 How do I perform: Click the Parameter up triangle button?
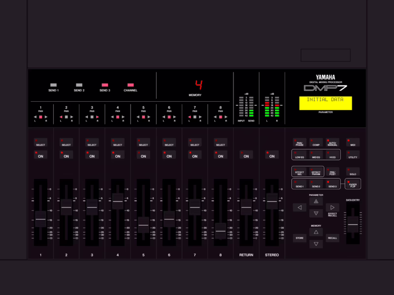point(316,201)
